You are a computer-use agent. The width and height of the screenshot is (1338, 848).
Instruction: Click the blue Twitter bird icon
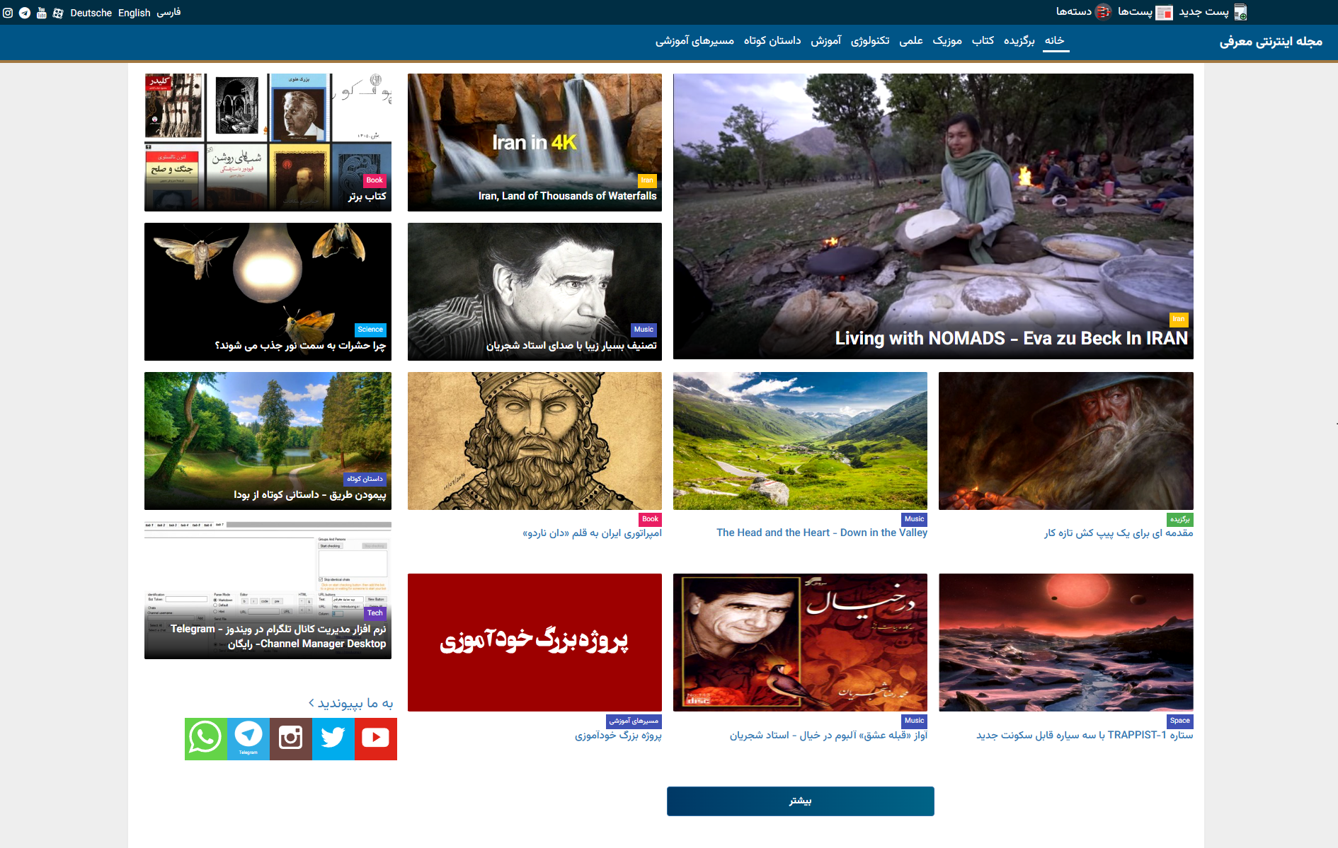[x=333, y=738]
